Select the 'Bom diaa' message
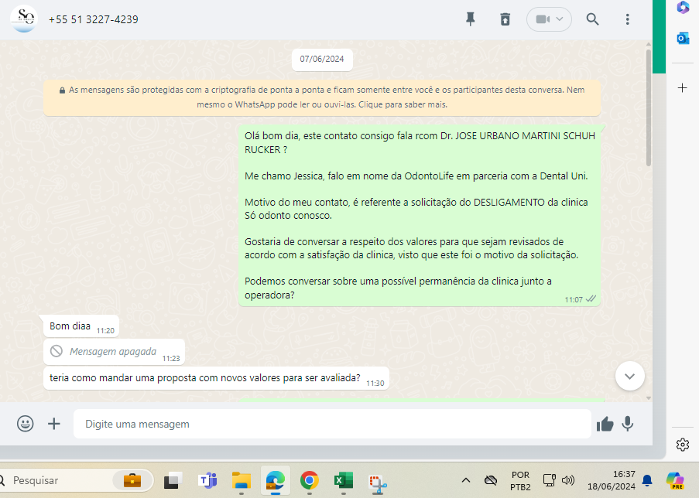 (x=81, y=326)
